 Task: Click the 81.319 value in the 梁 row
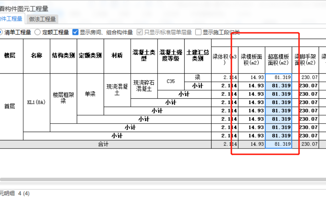pyautogui.click(x=278, y=78)
